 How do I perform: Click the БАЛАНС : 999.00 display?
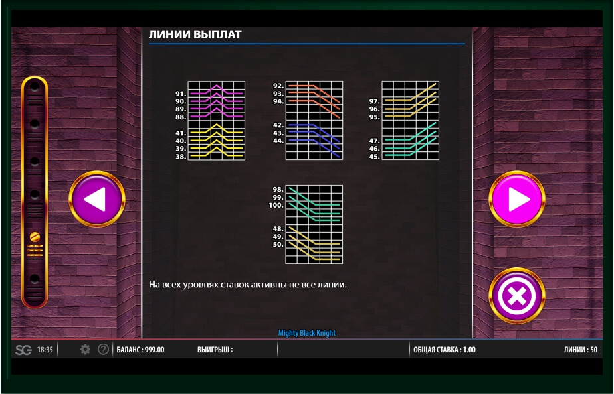(x=140, y=350)
